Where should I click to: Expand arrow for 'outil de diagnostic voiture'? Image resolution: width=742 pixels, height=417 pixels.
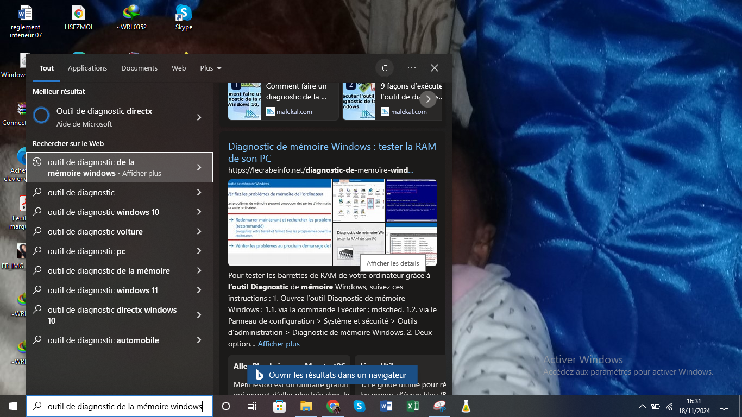pyautogui.click(x=199, y=231)
